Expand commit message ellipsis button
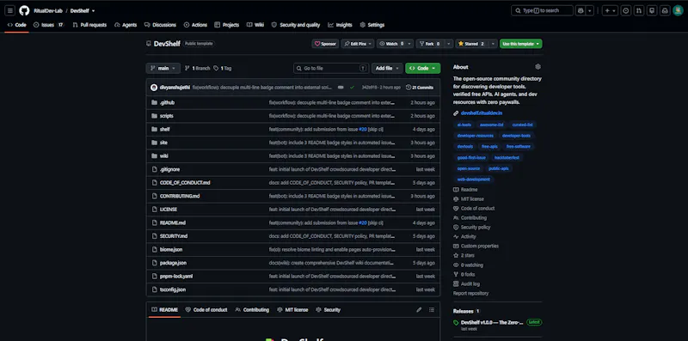Viewport: 688px width, 341px height. pos(341,88)
